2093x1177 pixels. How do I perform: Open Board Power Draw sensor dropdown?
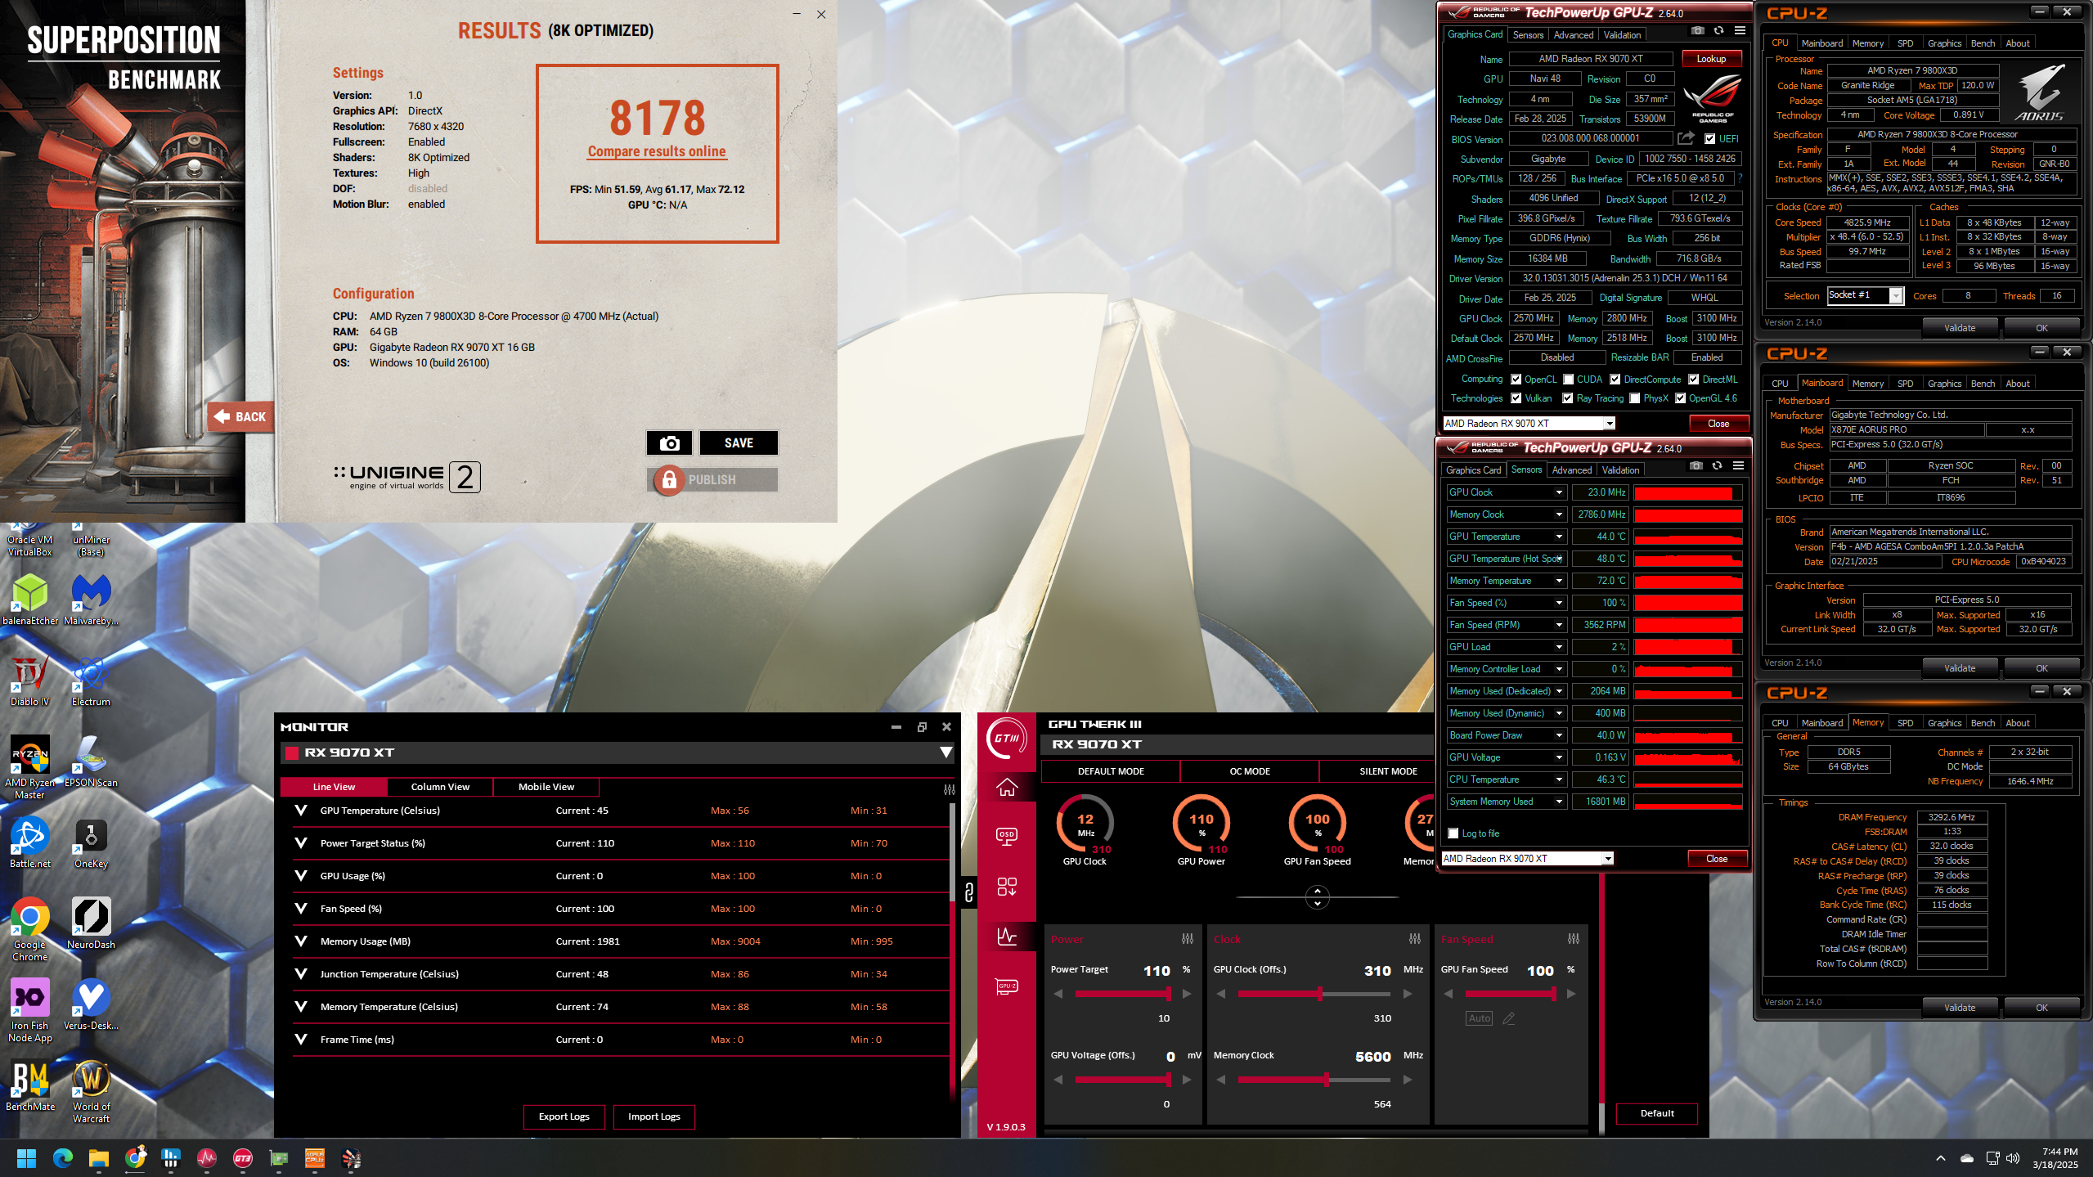tap(1559, 735)
